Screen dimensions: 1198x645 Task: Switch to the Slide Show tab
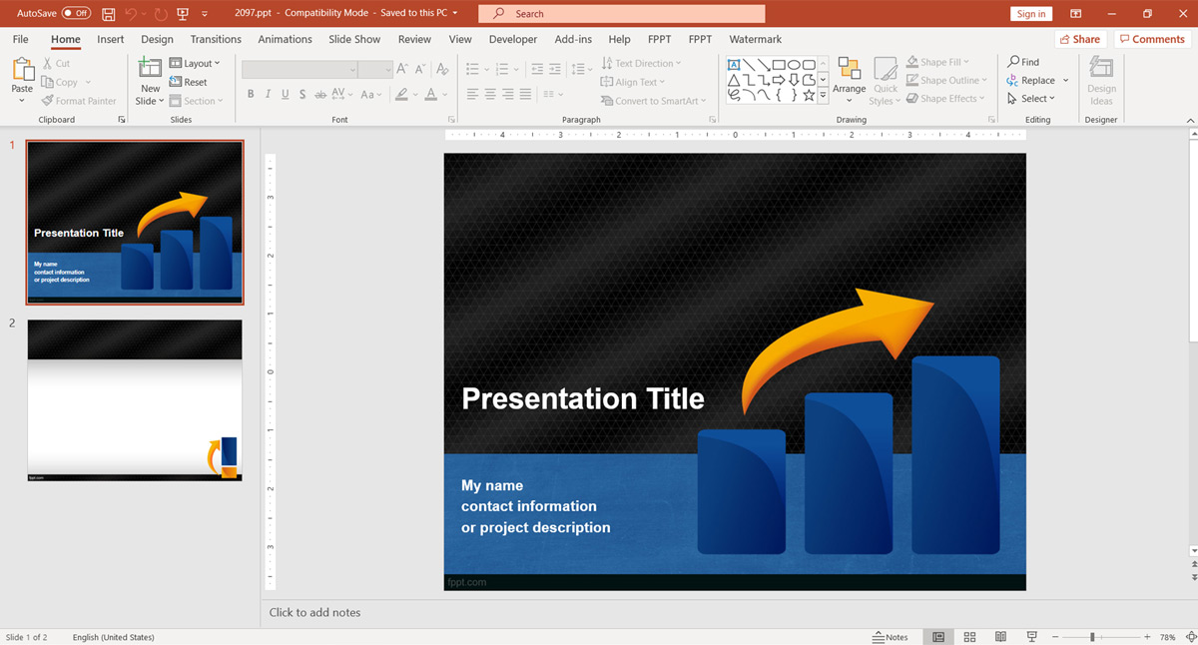[354, 39]
